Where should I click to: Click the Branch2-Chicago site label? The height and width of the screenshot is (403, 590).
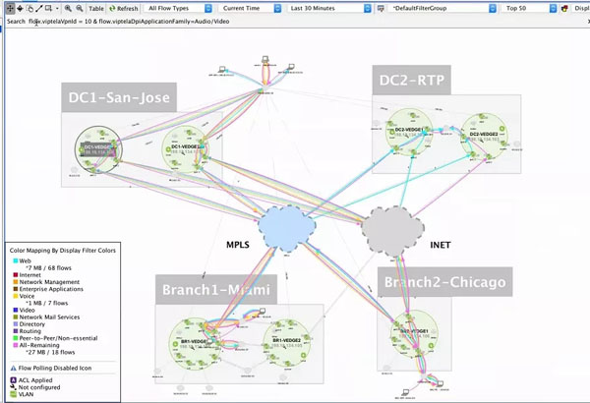[445, 282]
